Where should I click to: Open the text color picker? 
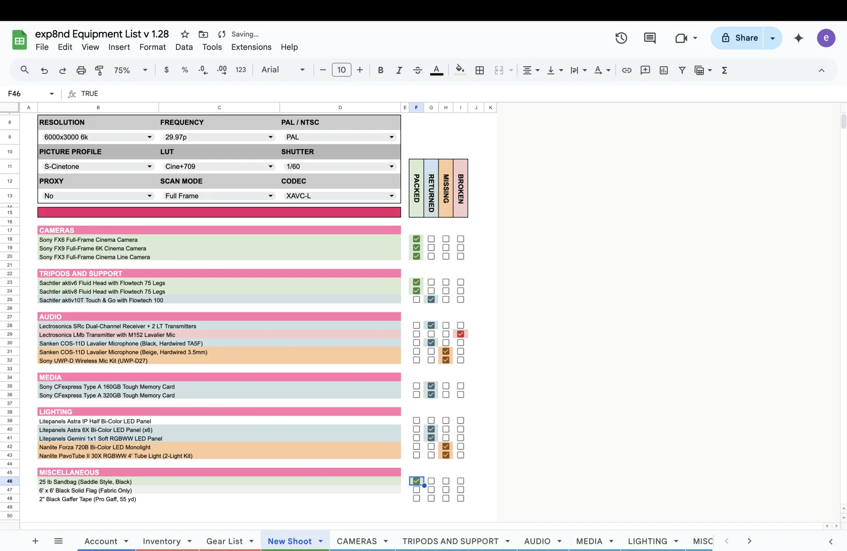click(436, 70)
